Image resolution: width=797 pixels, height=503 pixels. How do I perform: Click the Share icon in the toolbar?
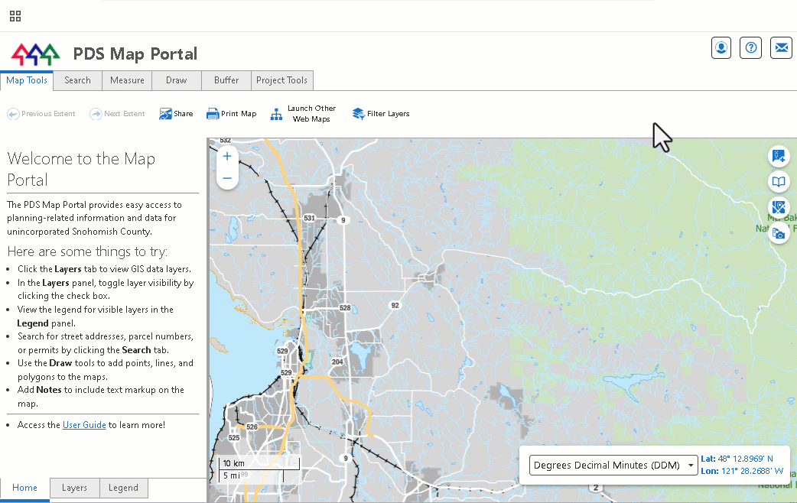coord(176,114)
